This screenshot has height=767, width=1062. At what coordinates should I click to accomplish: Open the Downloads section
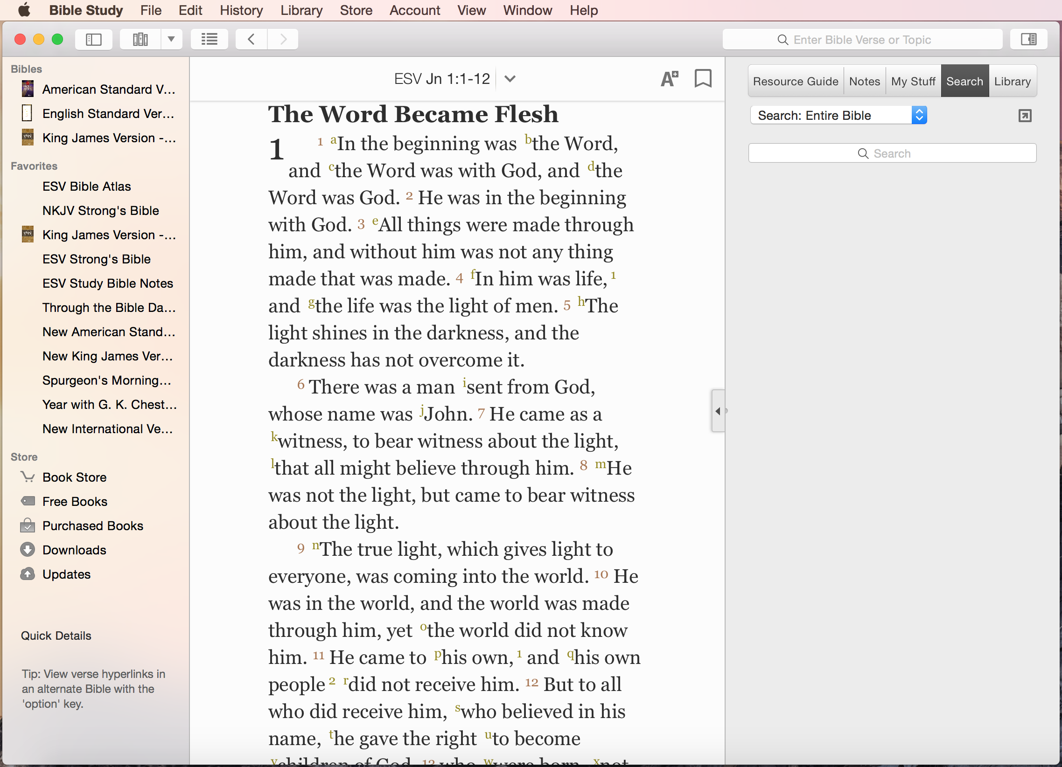[75, 550]
